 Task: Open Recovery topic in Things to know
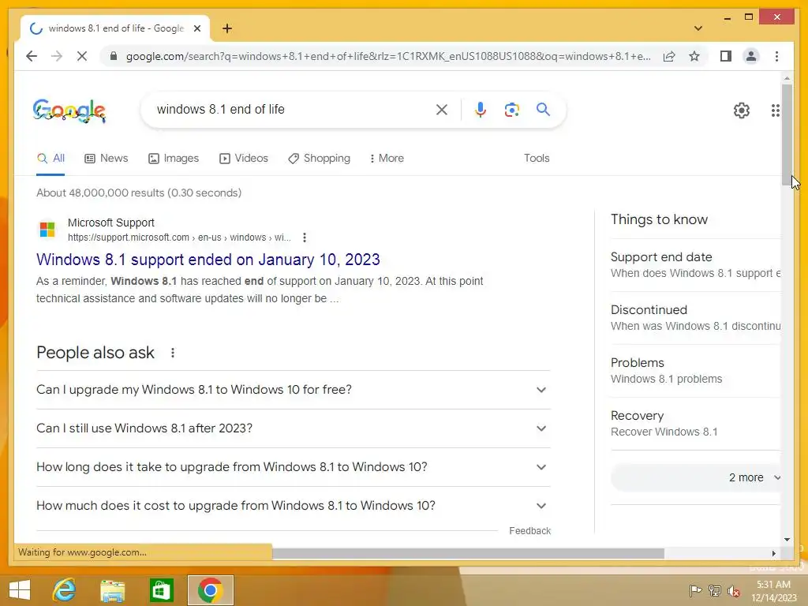[x=696, y=424]
